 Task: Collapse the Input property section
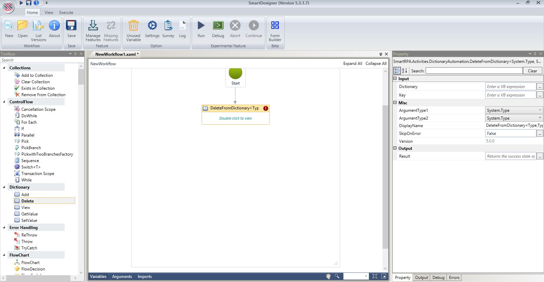click(x=395, y=79)
